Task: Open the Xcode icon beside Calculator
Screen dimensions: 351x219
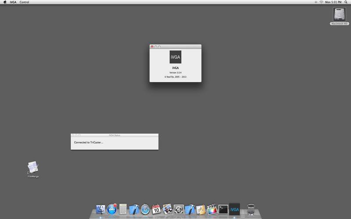Action: (x=134, y=210)
